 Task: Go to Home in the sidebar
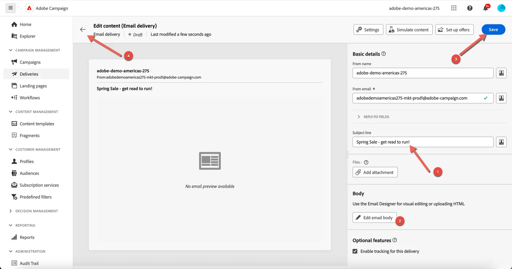point(36,24)
